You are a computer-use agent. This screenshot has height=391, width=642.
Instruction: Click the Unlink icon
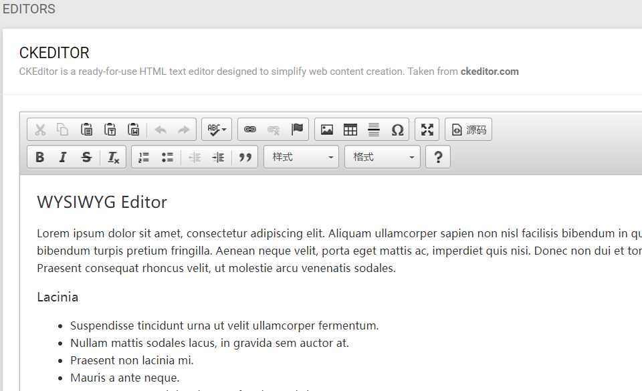(x=273, y=130)
